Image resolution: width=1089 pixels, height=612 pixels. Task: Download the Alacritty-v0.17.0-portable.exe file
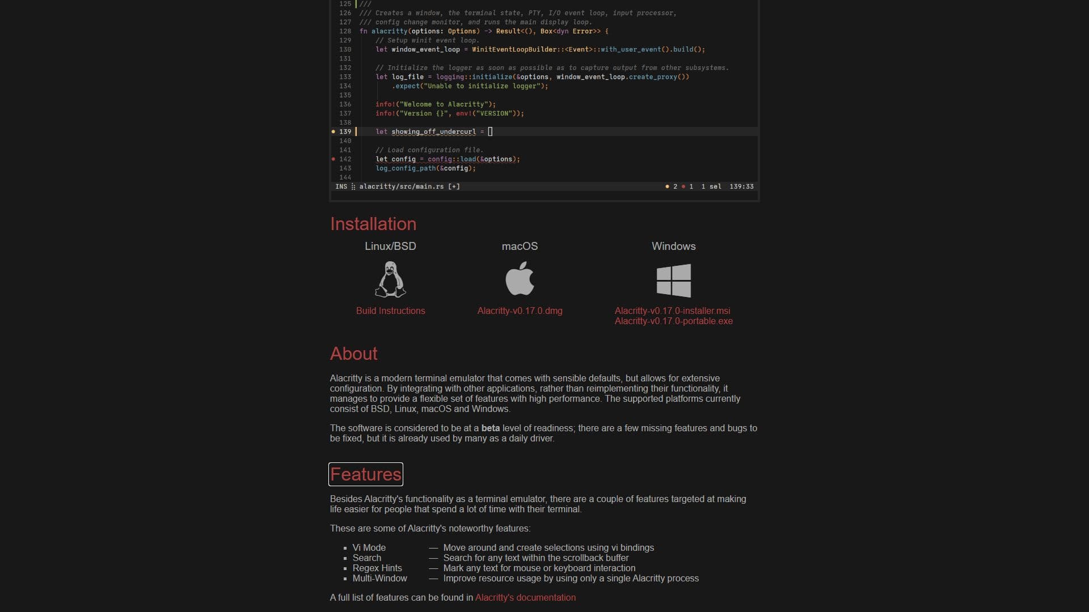(x=673, y=321)
